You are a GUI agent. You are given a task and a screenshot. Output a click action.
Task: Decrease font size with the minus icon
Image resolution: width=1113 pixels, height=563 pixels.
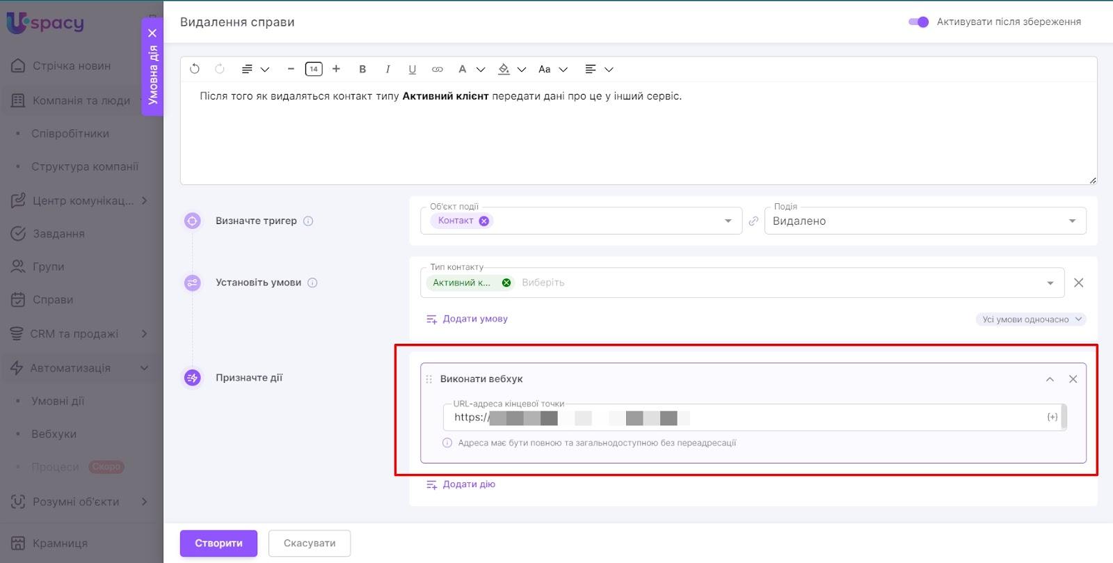click(291, 69)
